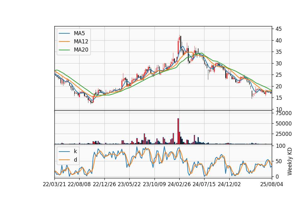Click the 22/03/21 date label
Image resolution: width=302 pixels, height=217 pixels.
[54, 184]
